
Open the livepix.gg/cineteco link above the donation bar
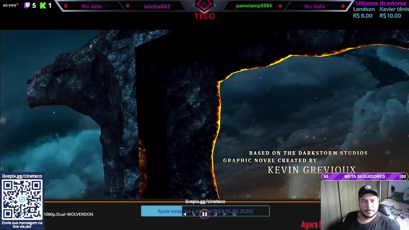205,202
